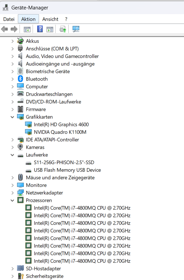Select the last i7-4800MQ processor entry
The width and height of the screenshot is (184, 280).
(82, 261)
